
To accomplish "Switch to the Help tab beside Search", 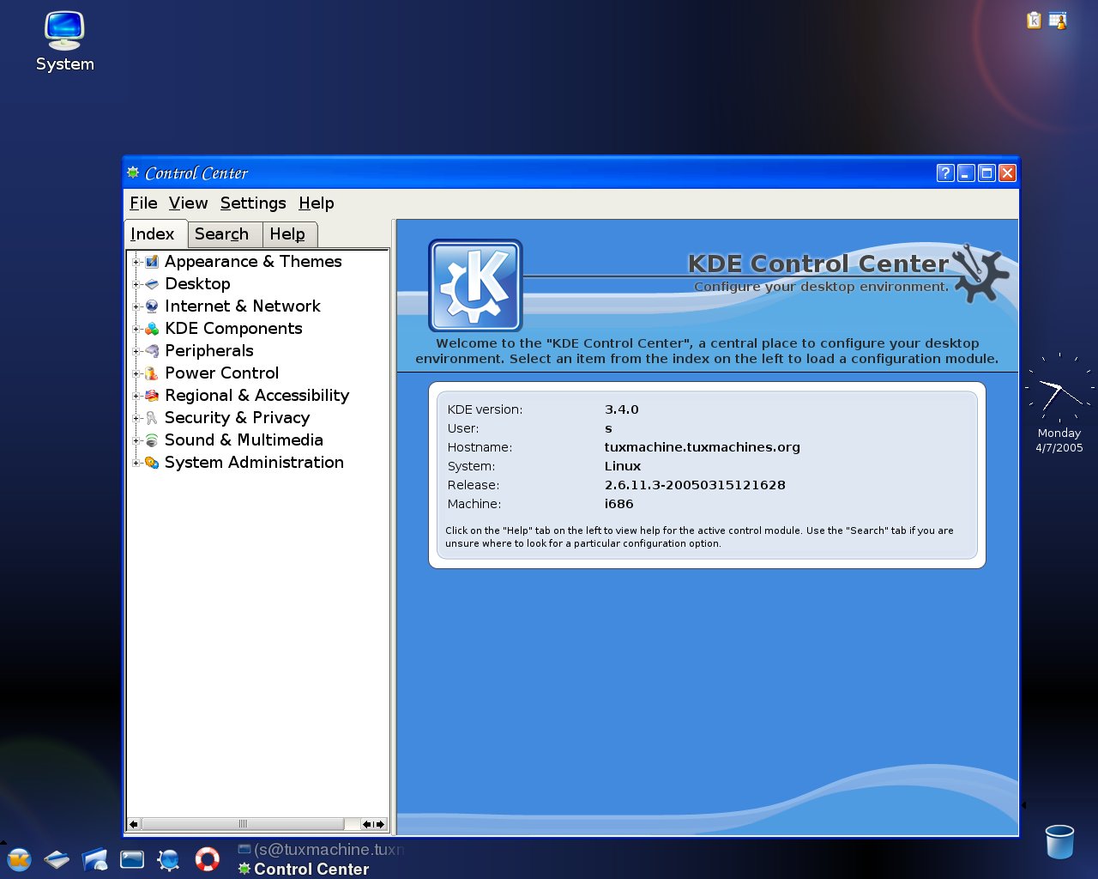I will tap(289, 234).
